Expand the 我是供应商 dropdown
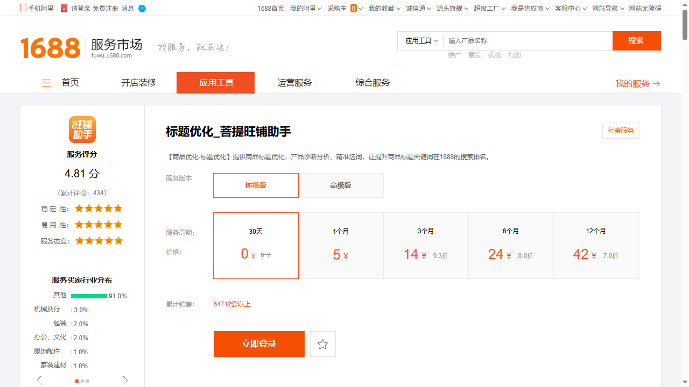The width and height of the screenshot is (689, 387). click(x=530, y=9)
